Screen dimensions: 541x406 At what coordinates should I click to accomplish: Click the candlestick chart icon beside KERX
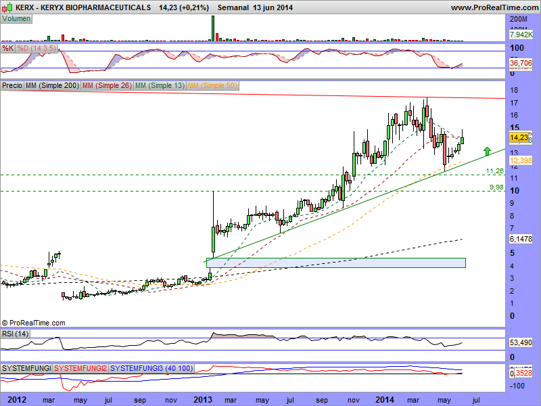coord(7,7)
